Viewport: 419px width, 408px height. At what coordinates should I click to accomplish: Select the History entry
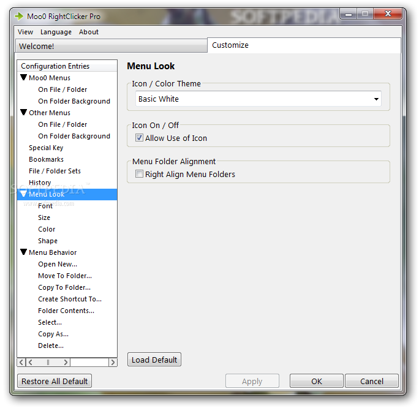40,183
